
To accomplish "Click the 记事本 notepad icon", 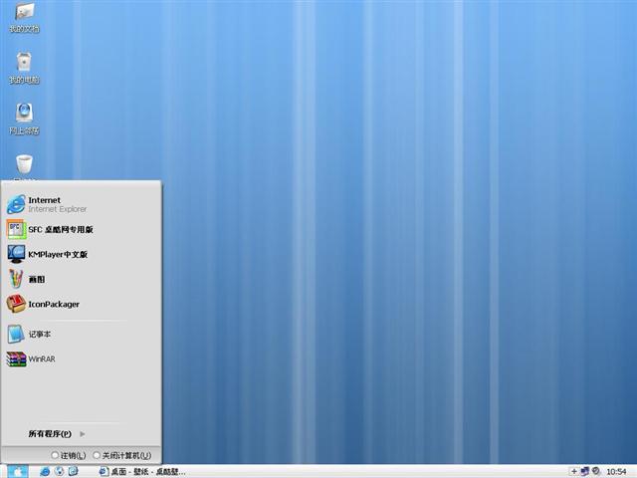I will [x=16, y=335].
